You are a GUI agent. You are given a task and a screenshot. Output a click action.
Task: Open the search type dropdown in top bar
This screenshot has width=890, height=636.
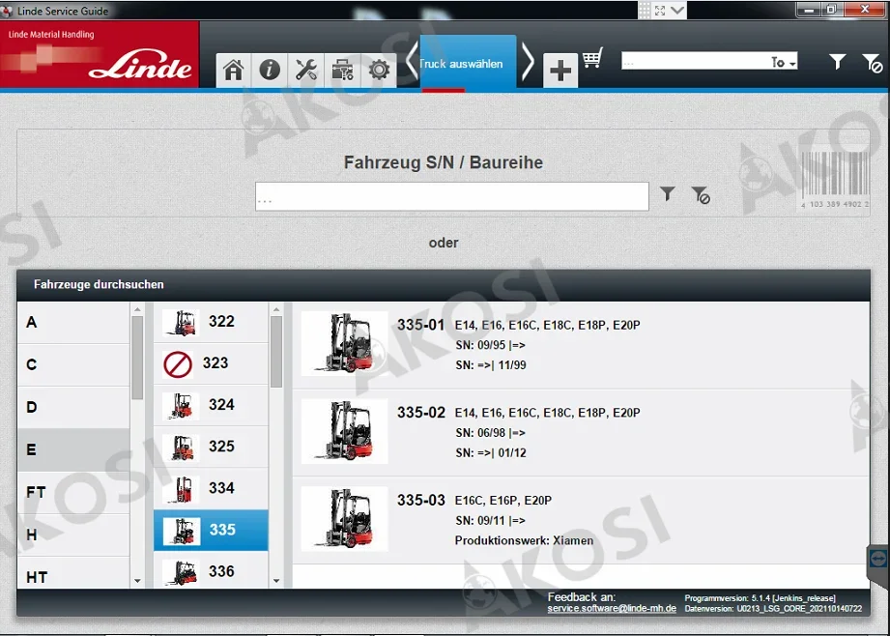tap(784, 62)
